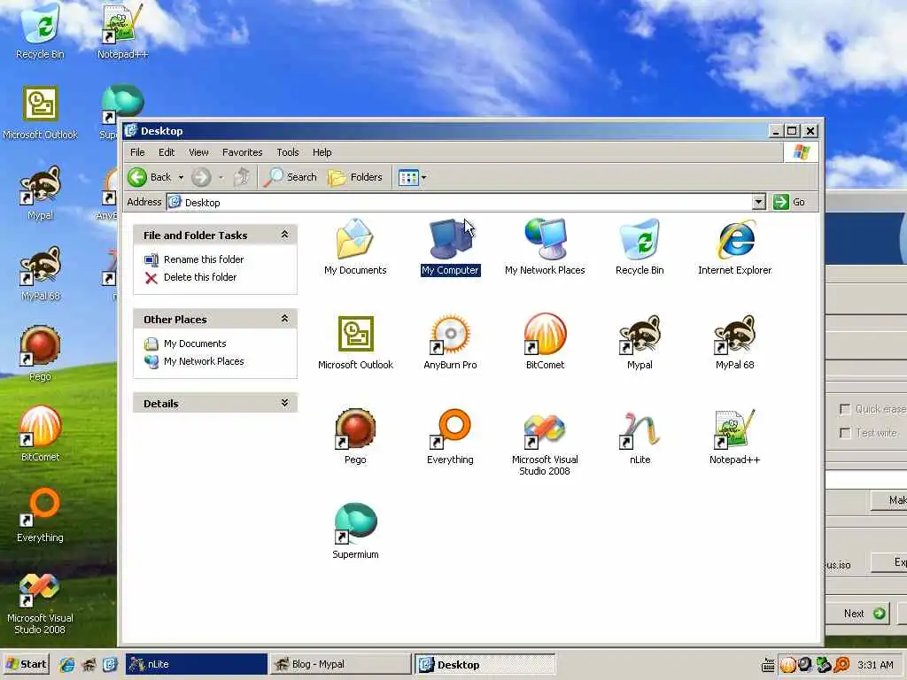Open the Address bar dropdown

(758, 202)
